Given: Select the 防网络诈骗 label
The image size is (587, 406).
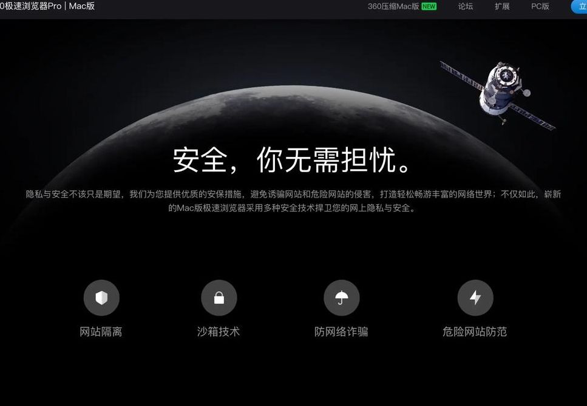Looking at the screenshot, I should tap(341, 331).
